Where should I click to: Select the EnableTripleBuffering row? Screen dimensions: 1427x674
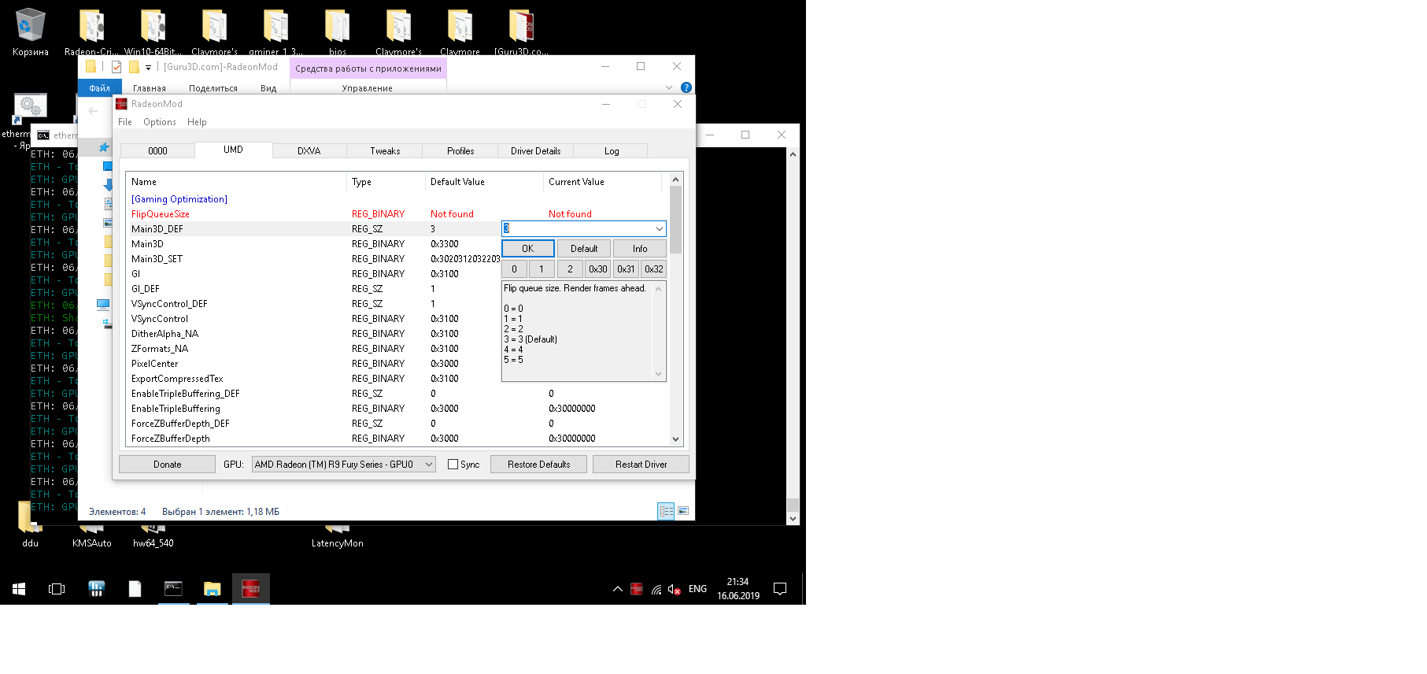(176, 409)
